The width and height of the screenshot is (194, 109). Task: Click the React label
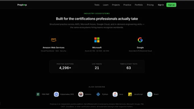click(156, 94)
